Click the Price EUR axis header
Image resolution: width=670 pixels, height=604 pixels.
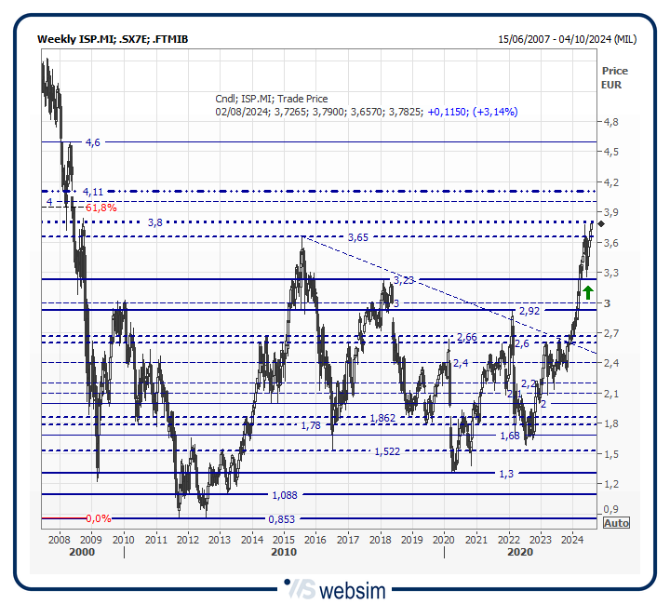click(614, 77)
